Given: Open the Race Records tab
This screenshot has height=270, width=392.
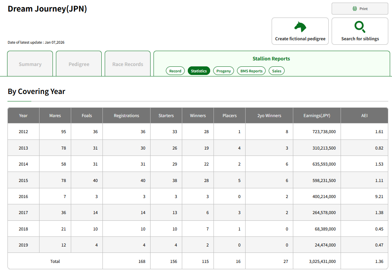Looking at the screenshot, I should click(x=127, y=64).
